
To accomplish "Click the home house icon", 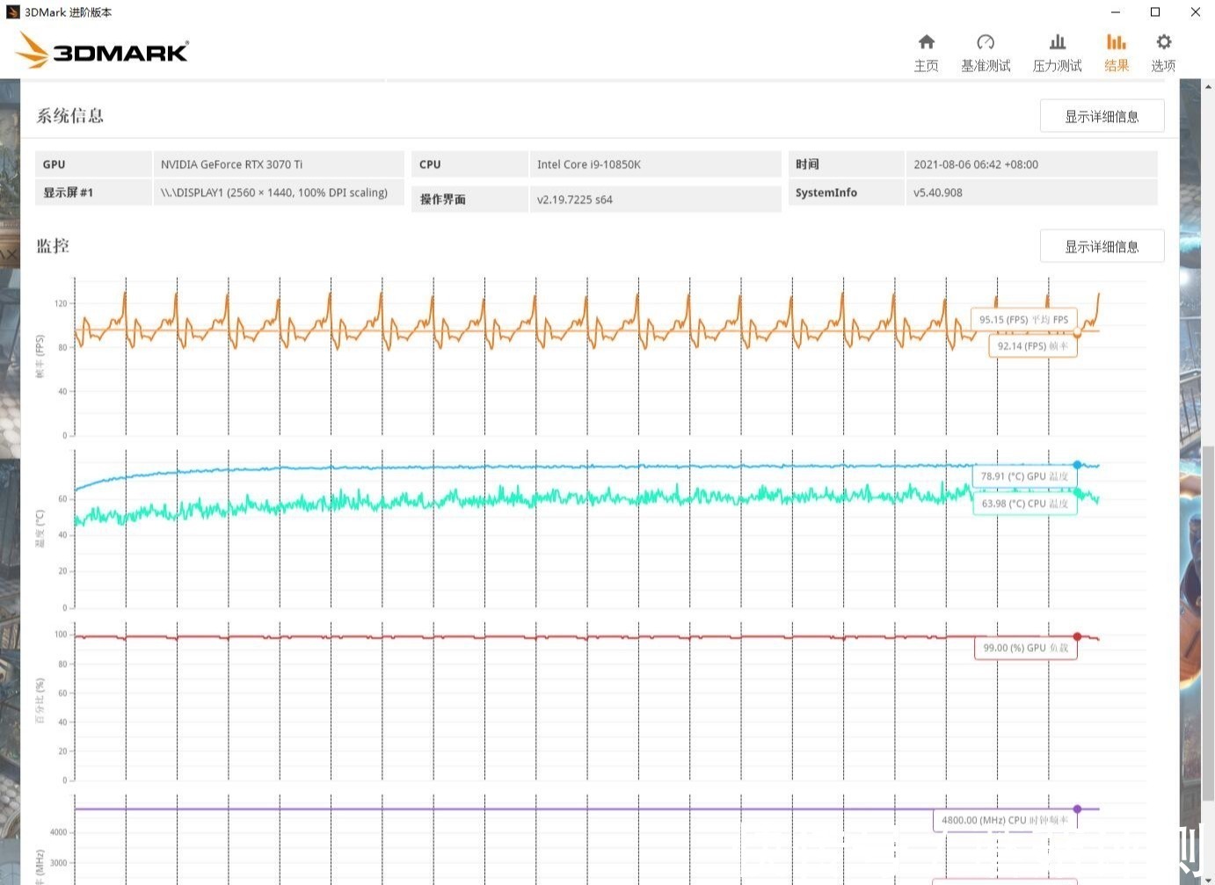I will pyautogui.click(x=926, y=41).
